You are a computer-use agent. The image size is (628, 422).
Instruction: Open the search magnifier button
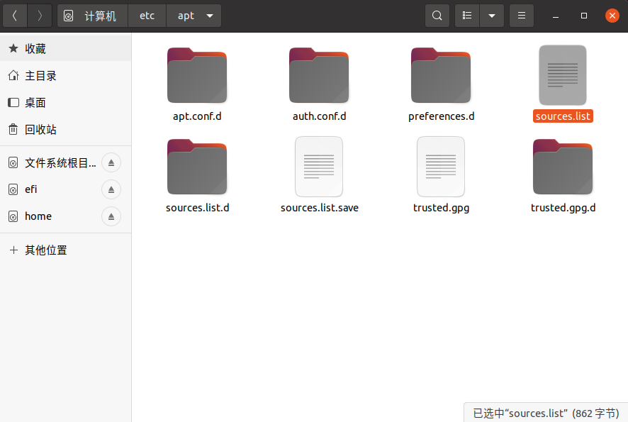437,16
